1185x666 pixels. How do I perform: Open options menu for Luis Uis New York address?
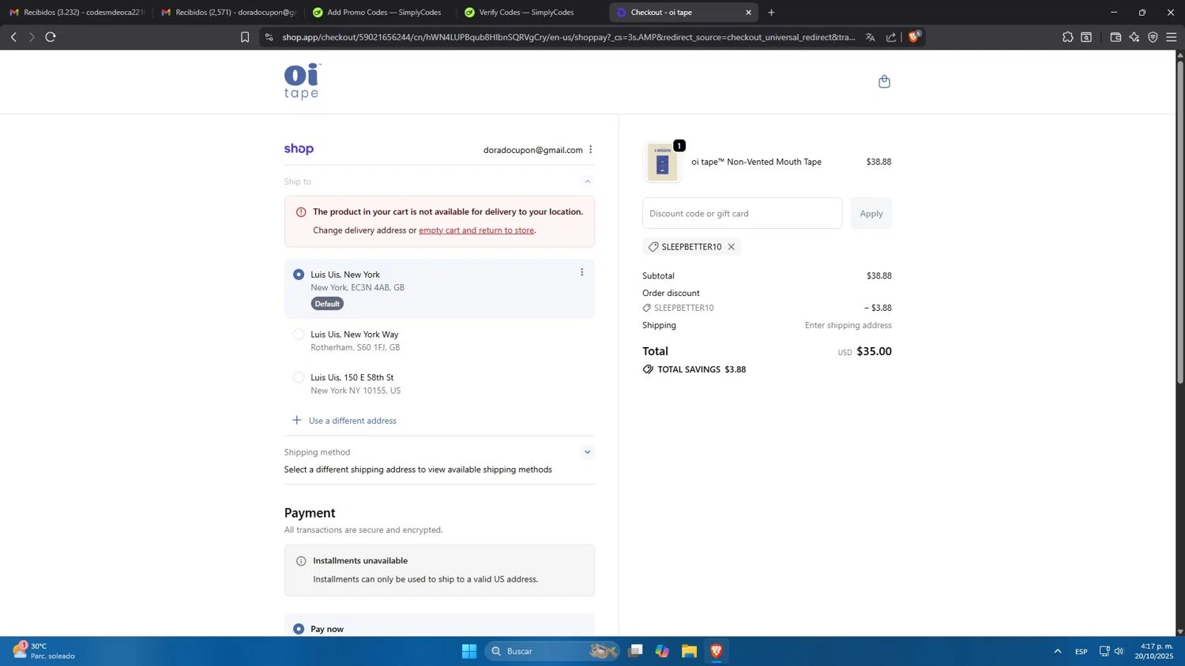581,272
